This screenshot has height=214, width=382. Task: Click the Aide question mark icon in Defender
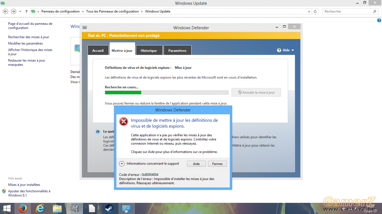[x=279, y=50]
